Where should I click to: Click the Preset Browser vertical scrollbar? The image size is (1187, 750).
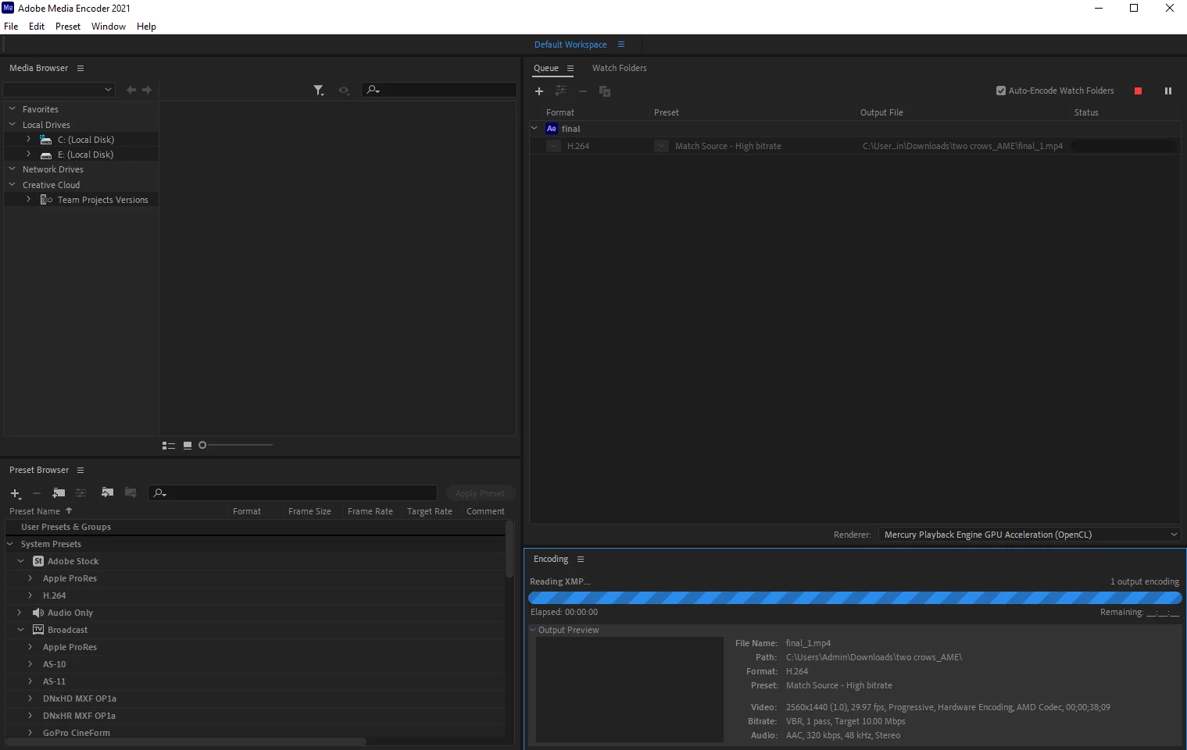click(x=509, y=549)
